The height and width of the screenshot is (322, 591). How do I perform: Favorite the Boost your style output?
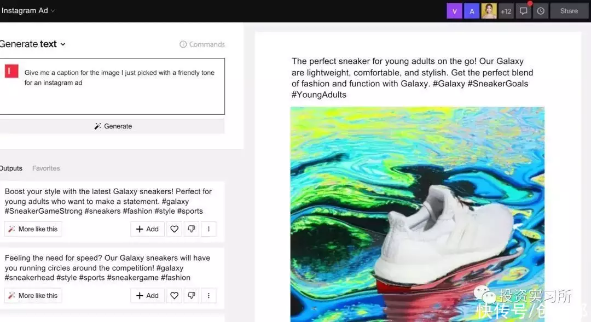[174, 229]
